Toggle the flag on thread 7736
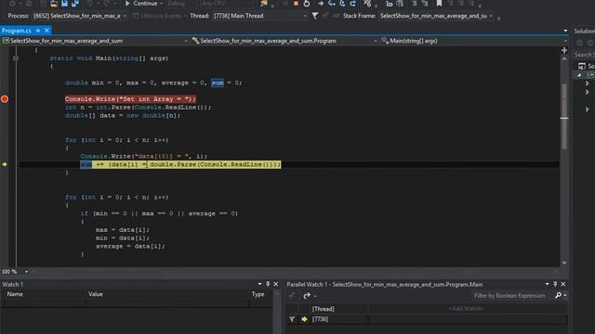 coord(292,319)
